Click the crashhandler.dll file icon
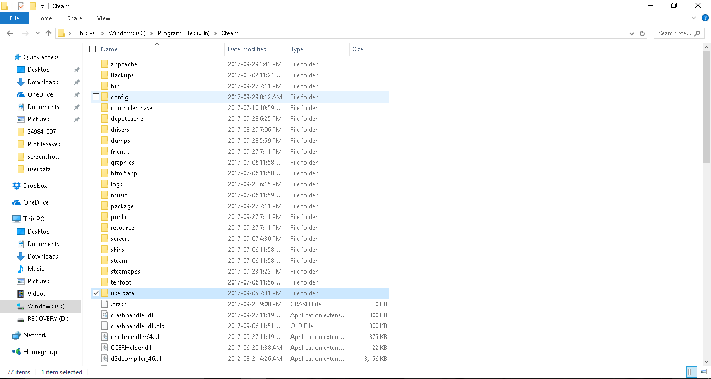This screenshot has height=379, width=711. pos(104,315)
